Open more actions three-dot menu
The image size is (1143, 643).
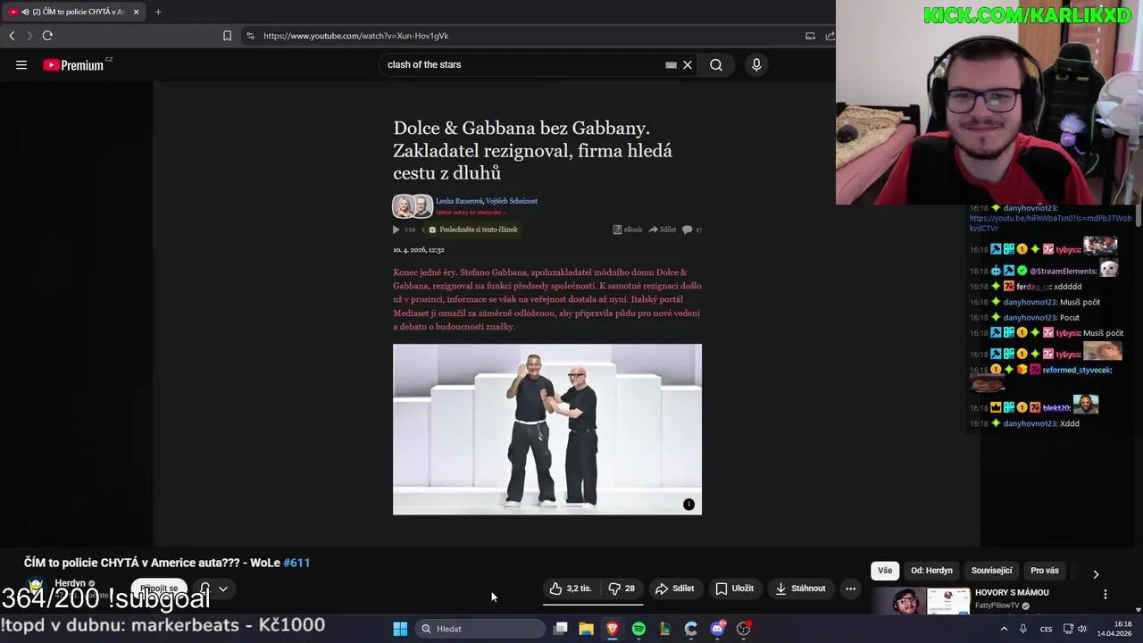(850, 589)
